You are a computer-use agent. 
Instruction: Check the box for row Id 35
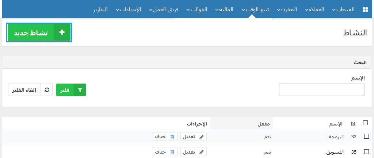point(366,151)
